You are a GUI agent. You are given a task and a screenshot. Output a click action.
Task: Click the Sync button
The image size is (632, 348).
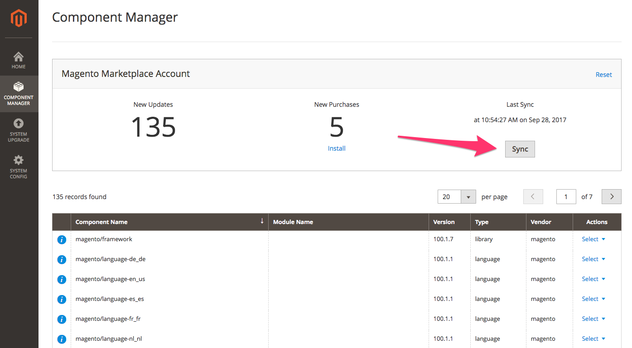click(520, 149)
